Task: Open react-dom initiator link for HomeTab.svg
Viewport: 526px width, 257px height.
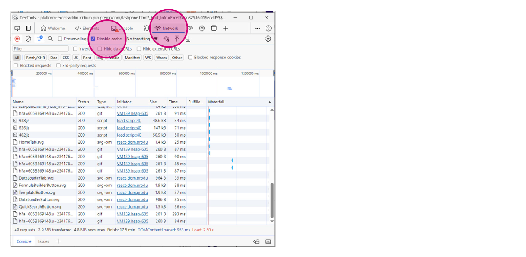Action: click(x=132, y=142)
